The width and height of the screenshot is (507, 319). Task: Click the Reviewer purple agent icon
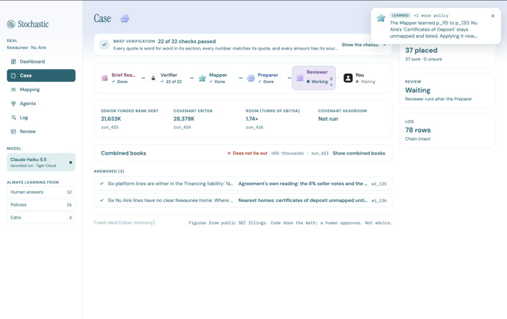(x=300, y=78)
